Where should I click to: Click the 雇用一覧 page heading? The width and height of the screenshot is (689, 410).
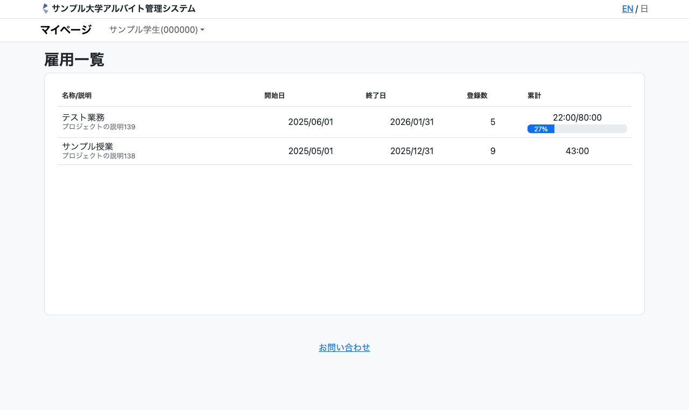(x=74, y=60)
